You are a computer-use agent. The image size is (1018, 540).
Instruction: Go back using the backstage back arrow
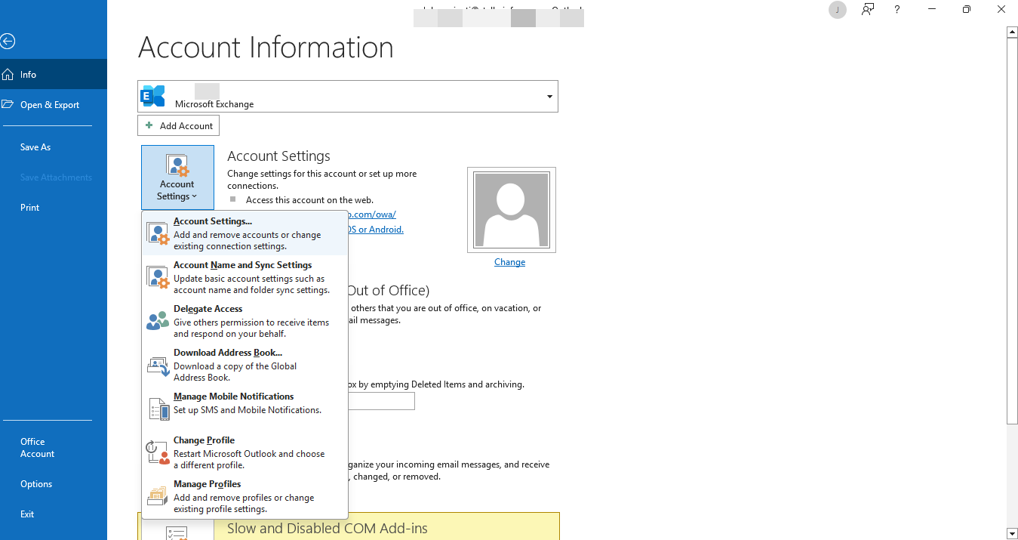tap(8, 42)
